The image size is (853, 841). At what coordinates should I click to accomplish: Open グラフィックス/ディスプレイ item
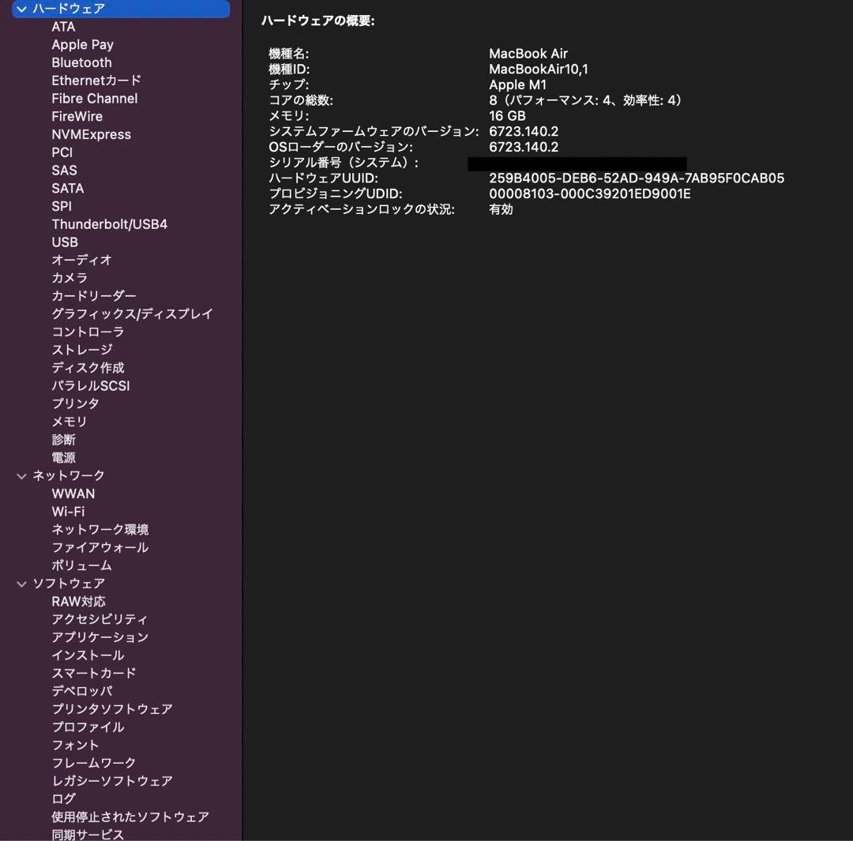click(132, 313)
